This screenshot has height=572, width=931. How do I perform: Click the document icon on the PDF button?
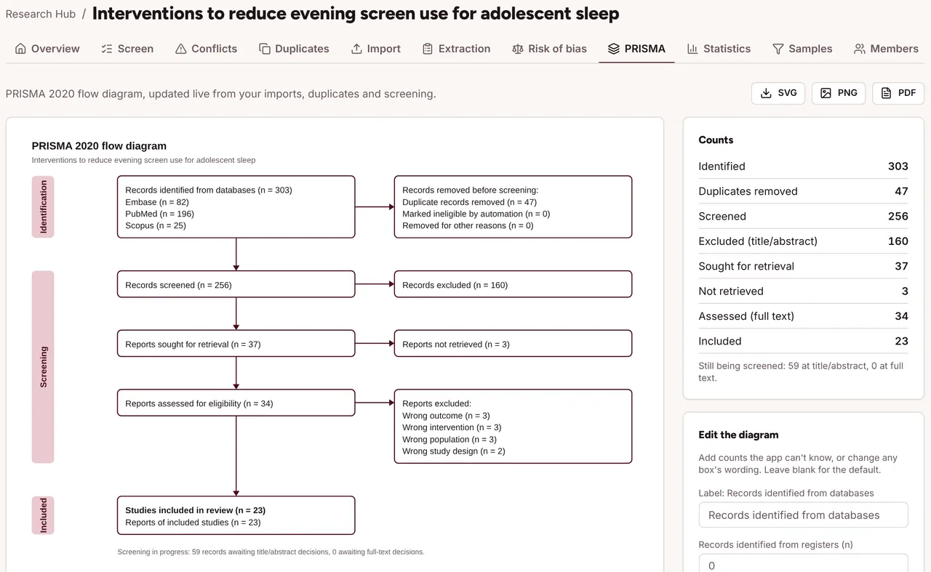pos(886,93)
